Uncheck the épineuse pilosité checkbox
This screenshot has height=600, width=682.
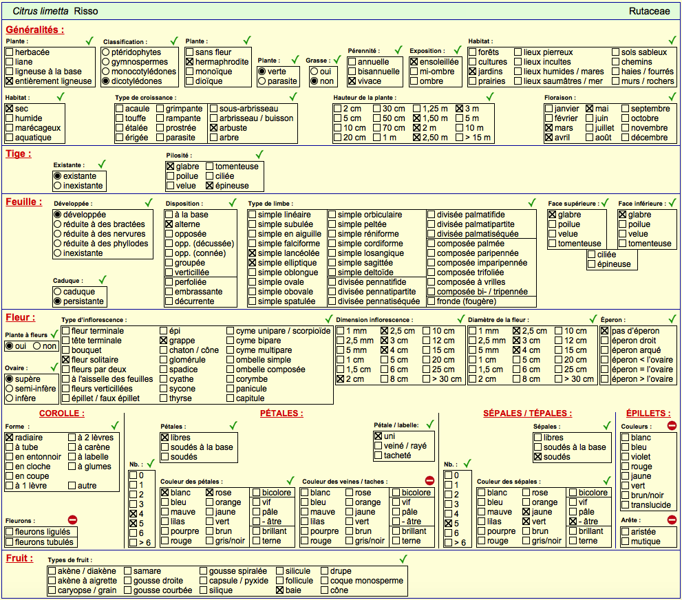point(210,186)
